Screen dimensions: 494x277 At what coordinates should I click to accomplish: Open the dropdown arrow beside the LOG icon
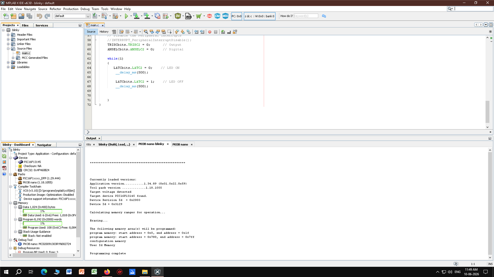(x=193, y=16)
